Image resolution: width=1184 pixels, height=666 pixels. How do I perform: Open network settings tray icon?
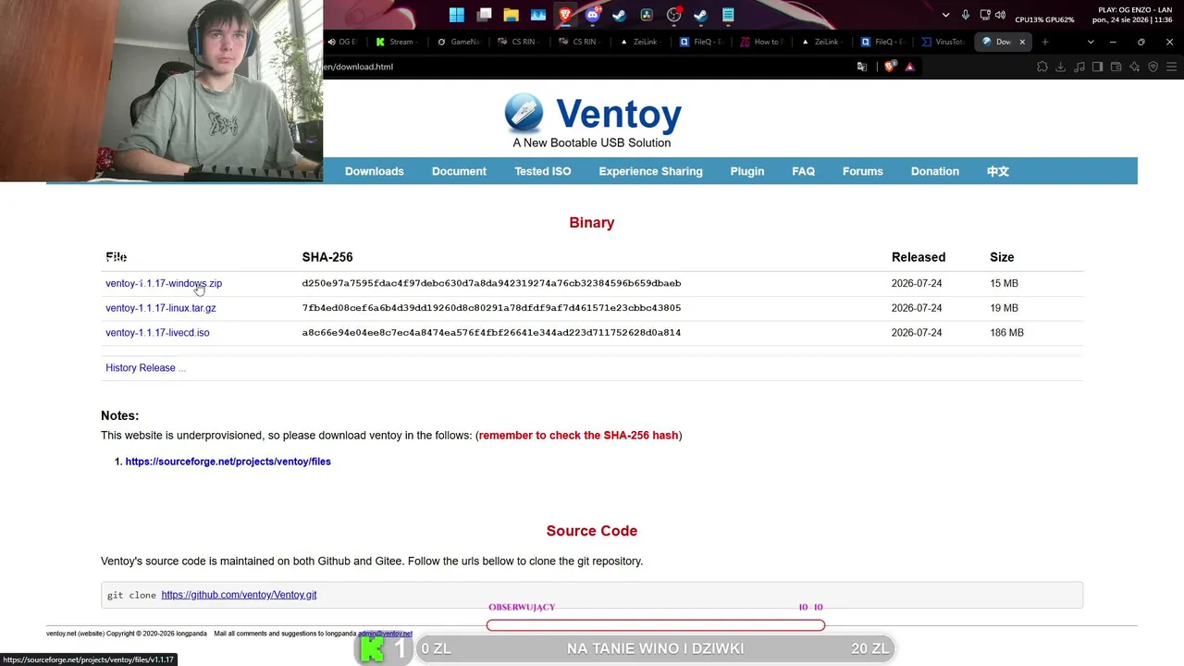(985, 15)
